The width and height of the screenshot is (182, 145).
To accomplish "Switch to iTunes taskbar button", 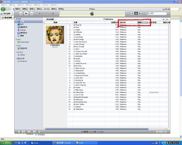I will click(x=40, y=143).
